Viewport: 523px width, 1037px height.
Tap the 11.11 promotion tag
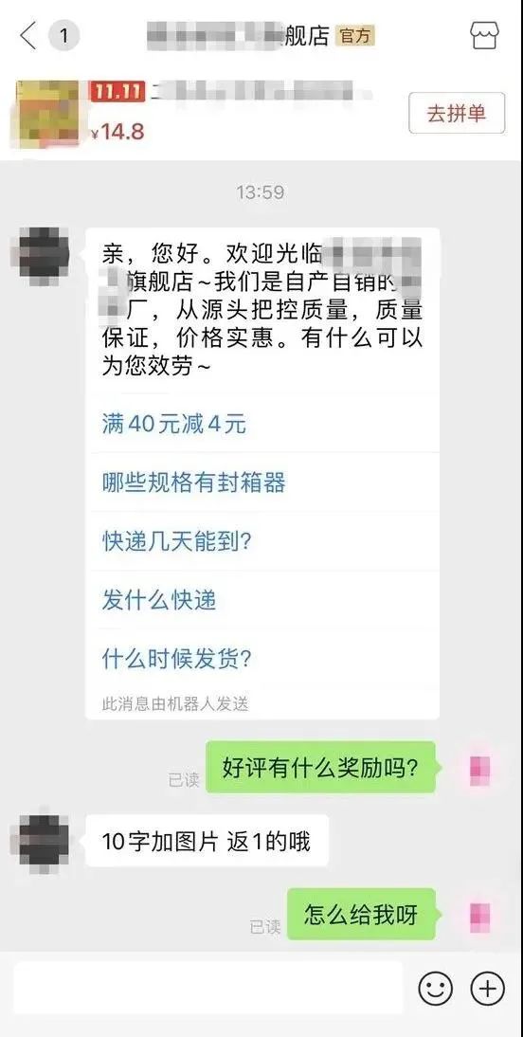pyautogui.click(x=117, y=91)
